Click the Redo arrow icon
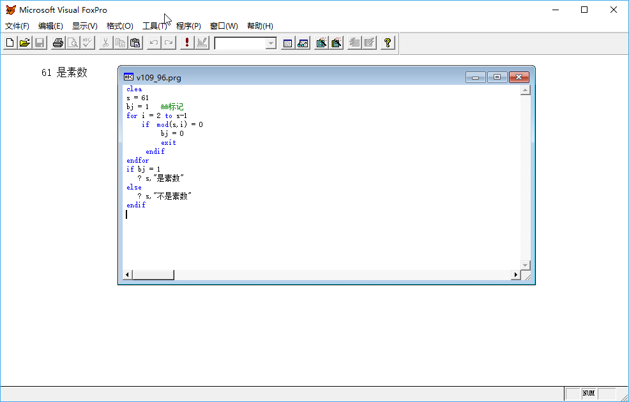 pyautogui.click(x=169, y=43)
